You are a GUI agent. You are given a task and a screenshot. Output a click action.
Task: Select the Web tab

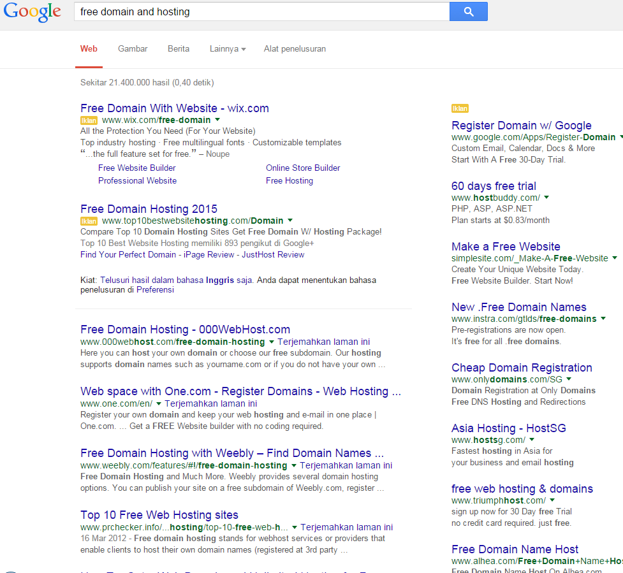click(89, 49)
